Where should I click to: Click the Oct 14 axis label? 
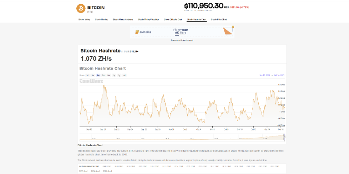267,129
